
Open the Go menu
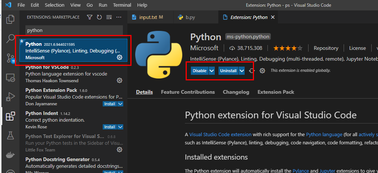point(89,5)
